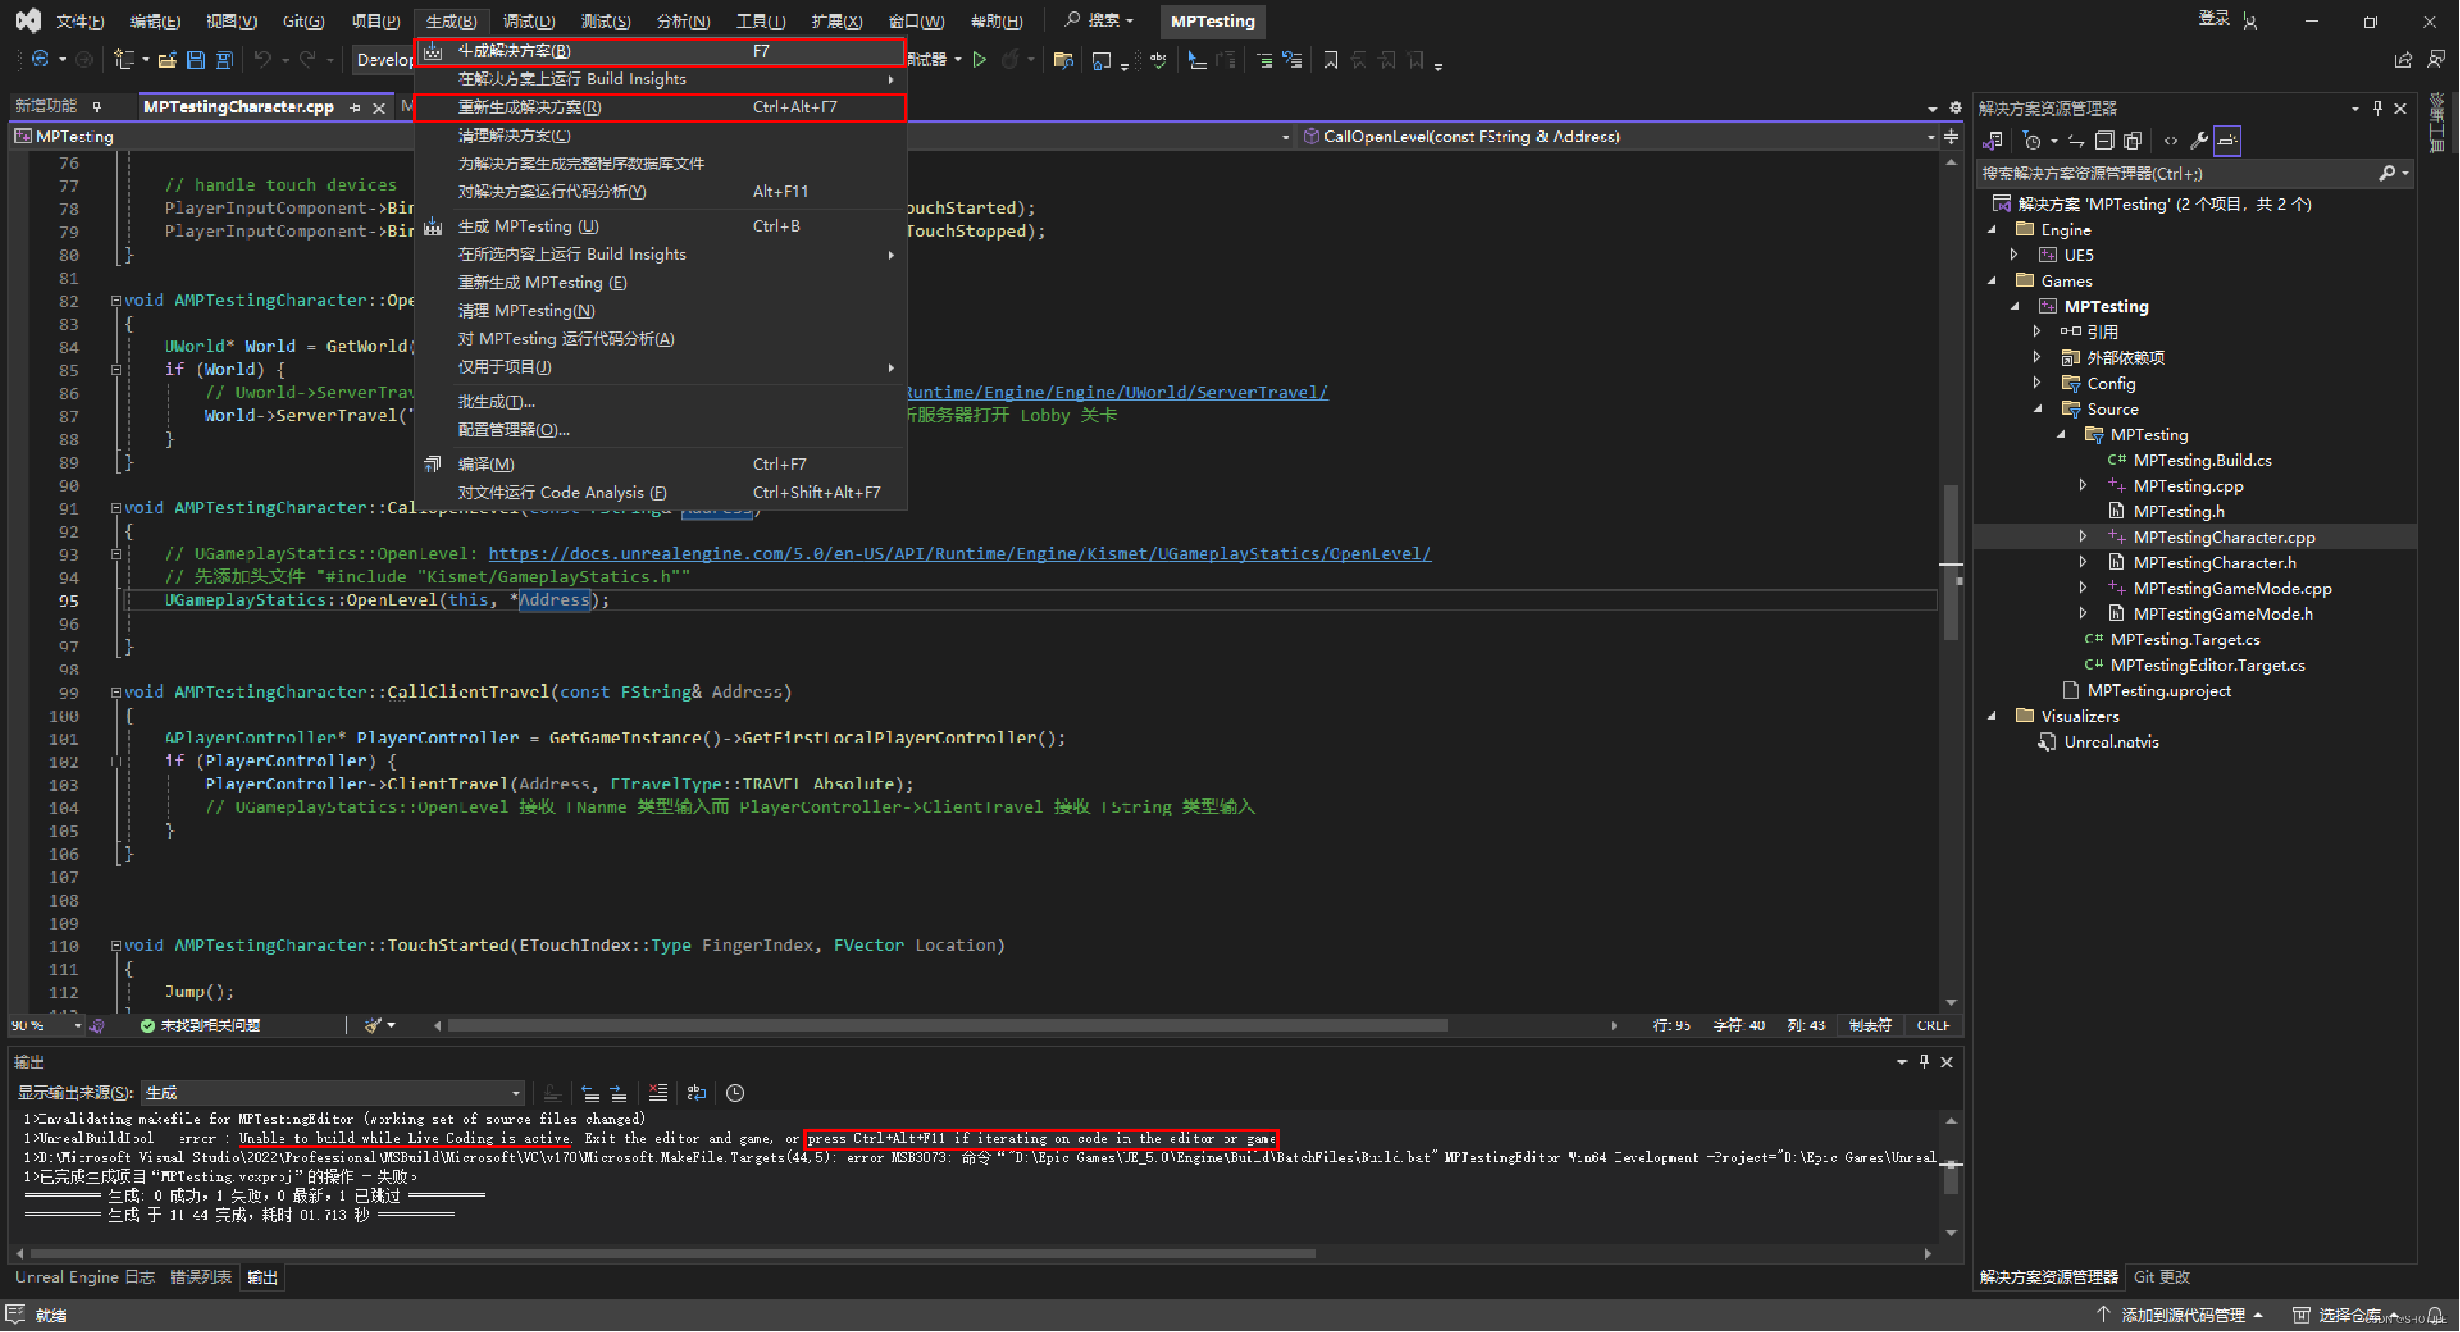Screen dimensions: 2460x1332
Task: Select MPTesting.uproject in Solution Explorer
Action: click(x=2158, y=691)
